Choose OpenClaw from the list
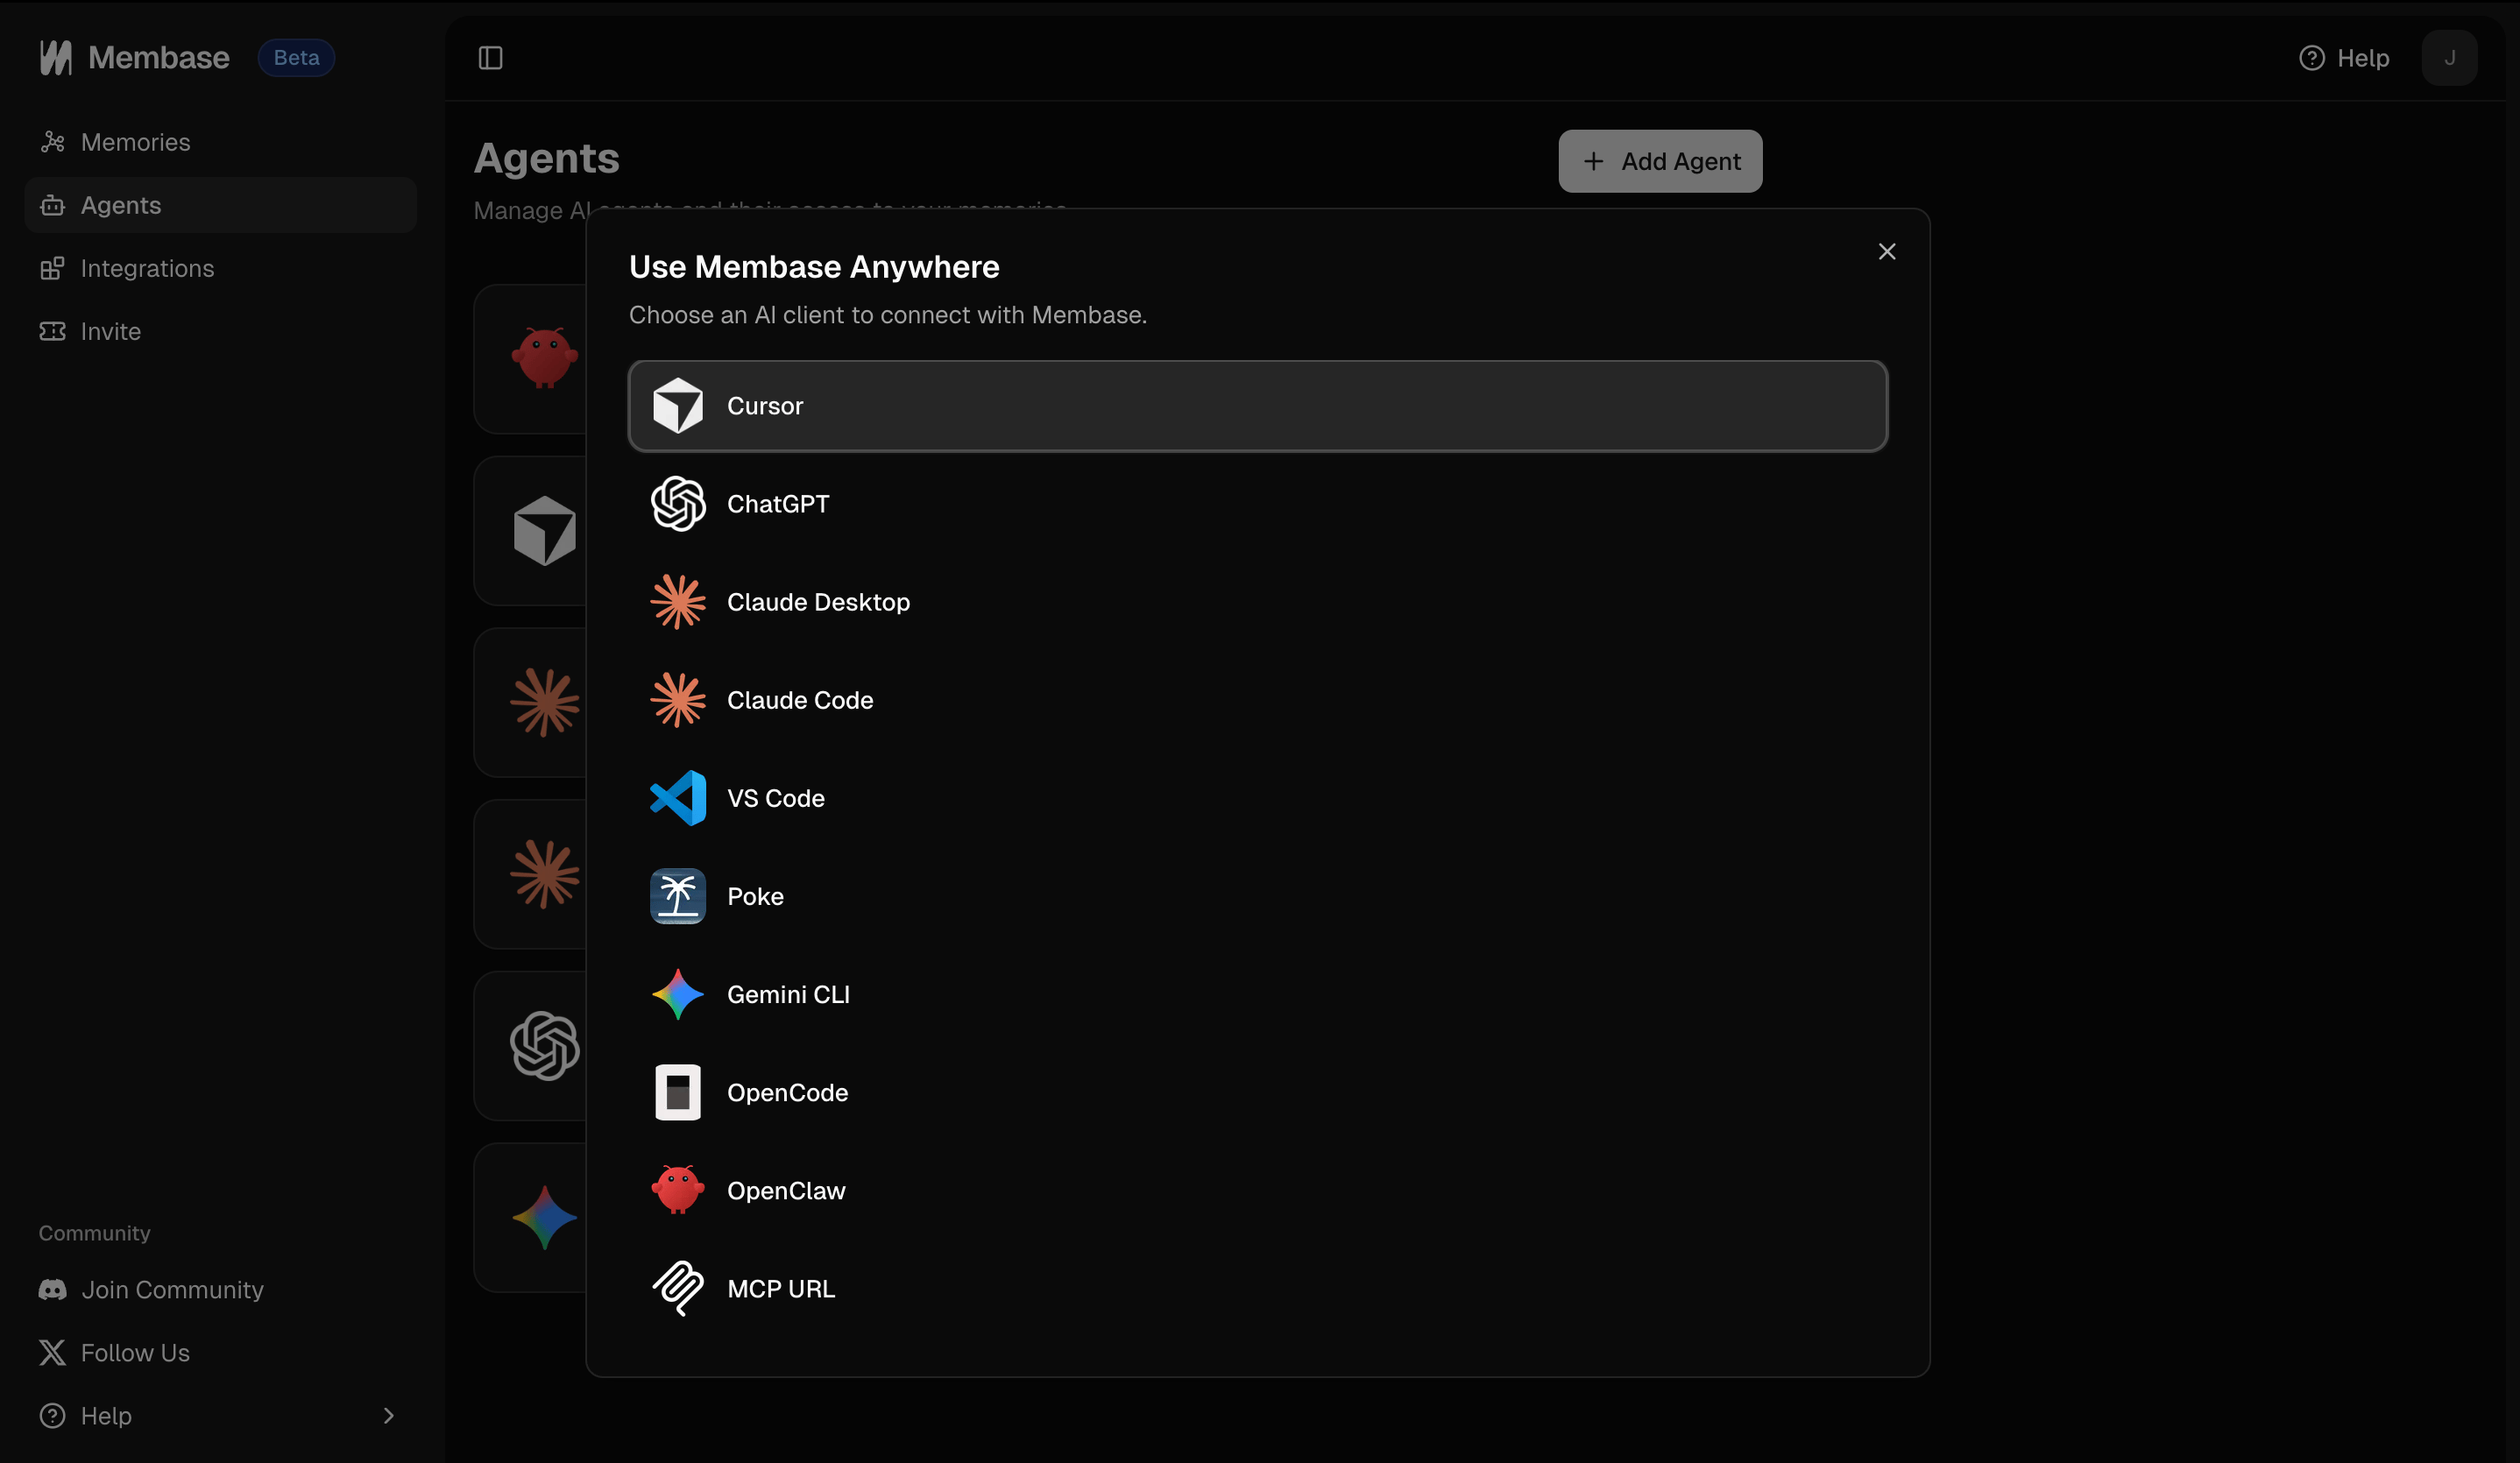Image resolution: width=2520 pixels, height=1463 pixels. (1258, 1190)
